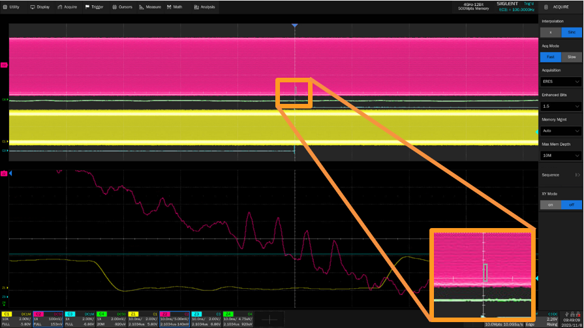Click the Math waveform icon
The width and height of the screenshot is (584, 328).
168,7
